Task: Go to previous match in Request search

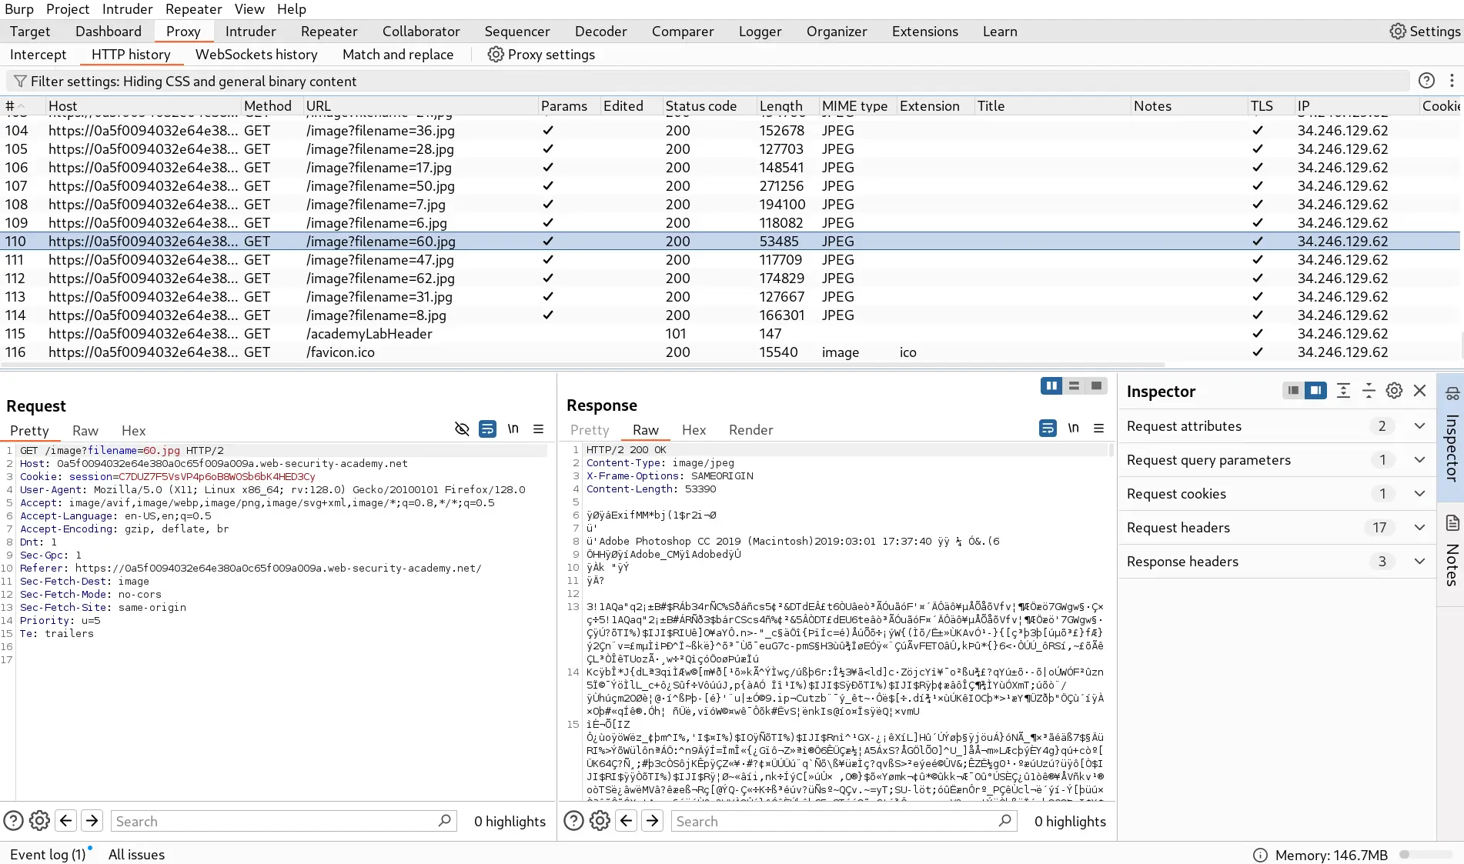Action: coord(66,821)
